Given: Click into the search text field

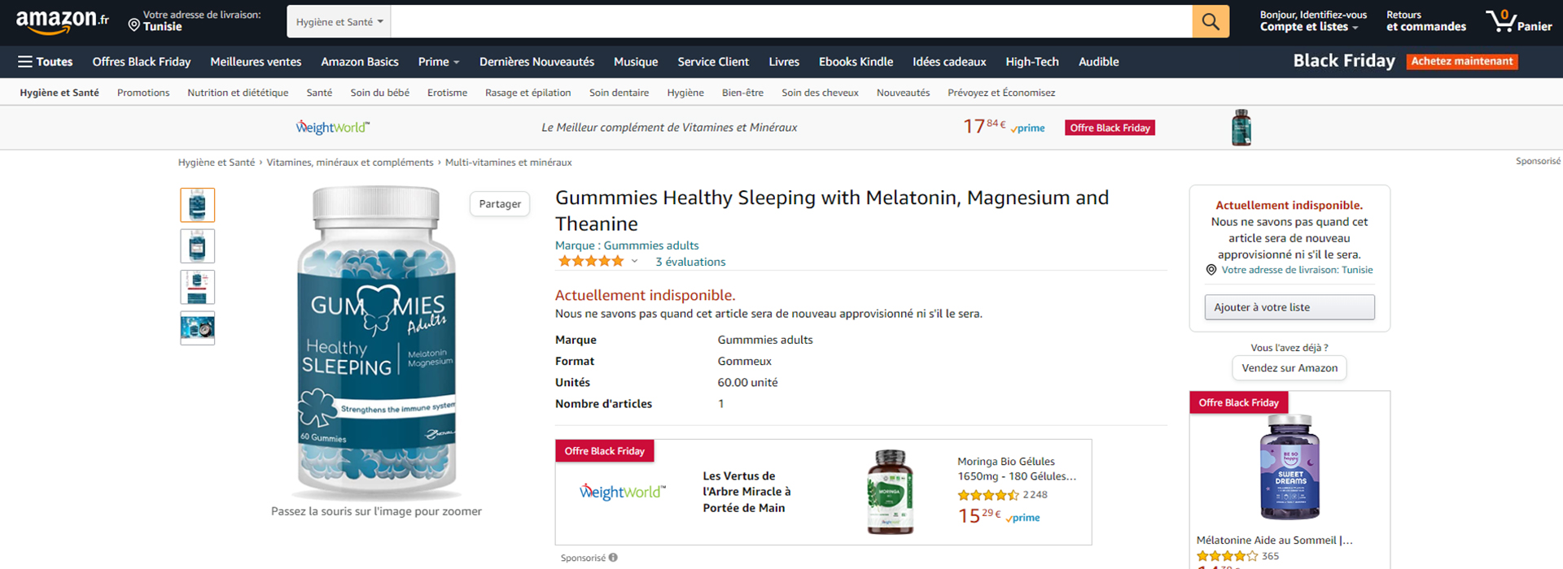Looking at the screenshot, I should tap(790, 22).
